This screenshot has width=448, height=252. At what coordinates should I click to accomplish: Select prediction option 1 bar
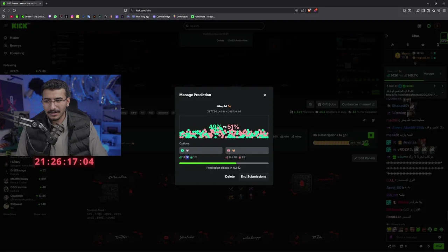[x=201, y=150]
